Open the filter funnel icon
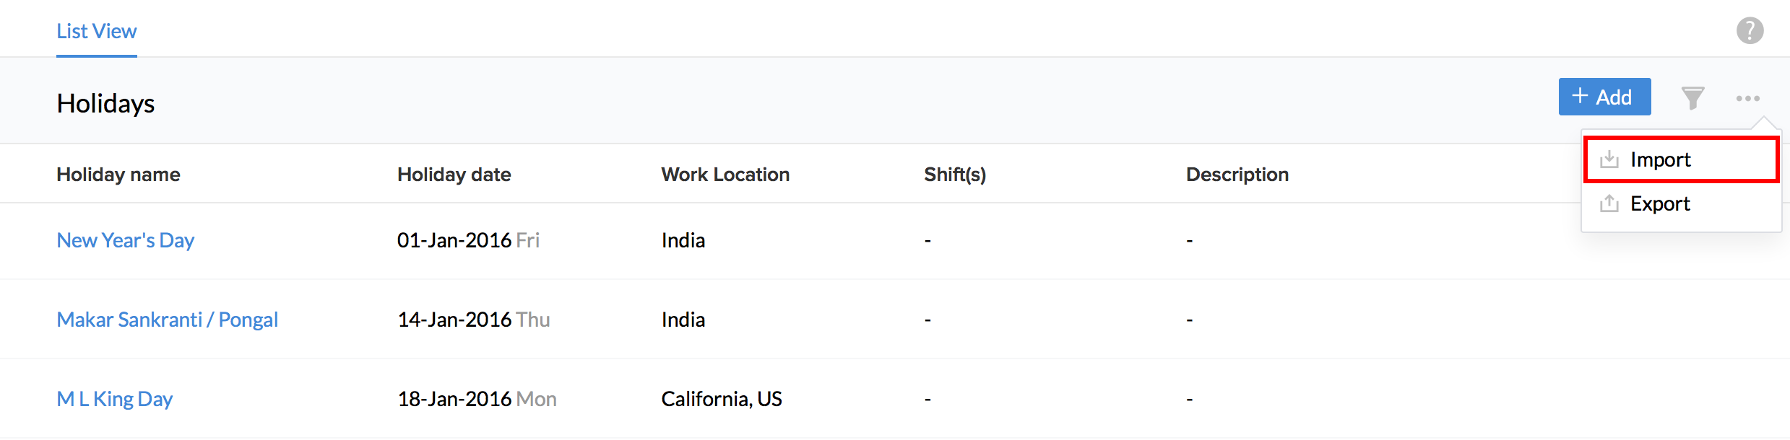Screen dimensions: 1790x440 coord(1692,97)
